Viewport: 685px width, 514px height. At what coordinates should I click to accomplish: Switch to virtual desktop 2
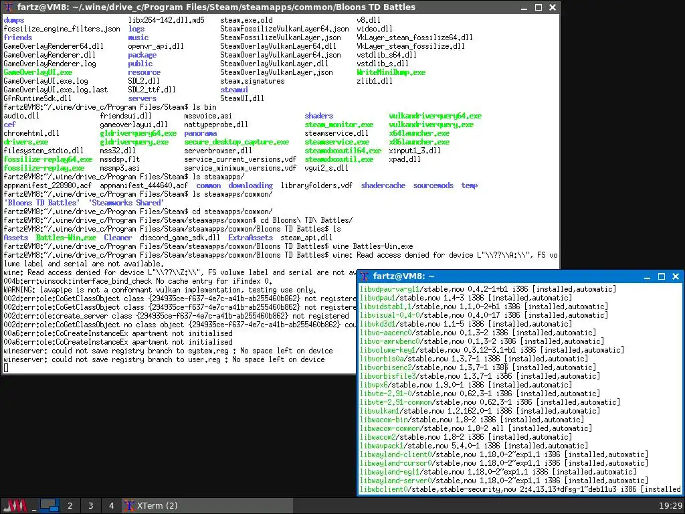(70, 506)
